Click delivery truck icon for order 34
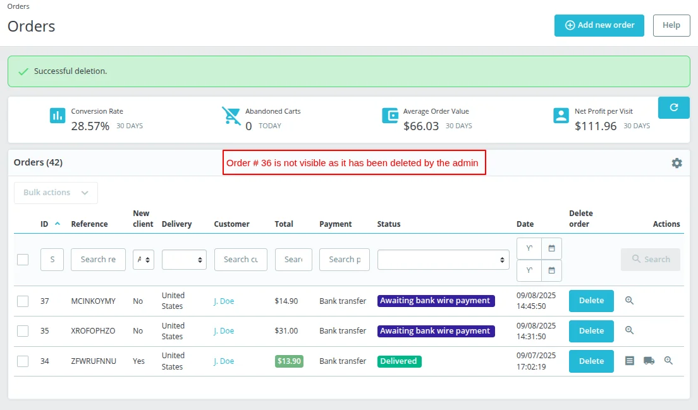The image size is (698, 410). pos(649,361)
